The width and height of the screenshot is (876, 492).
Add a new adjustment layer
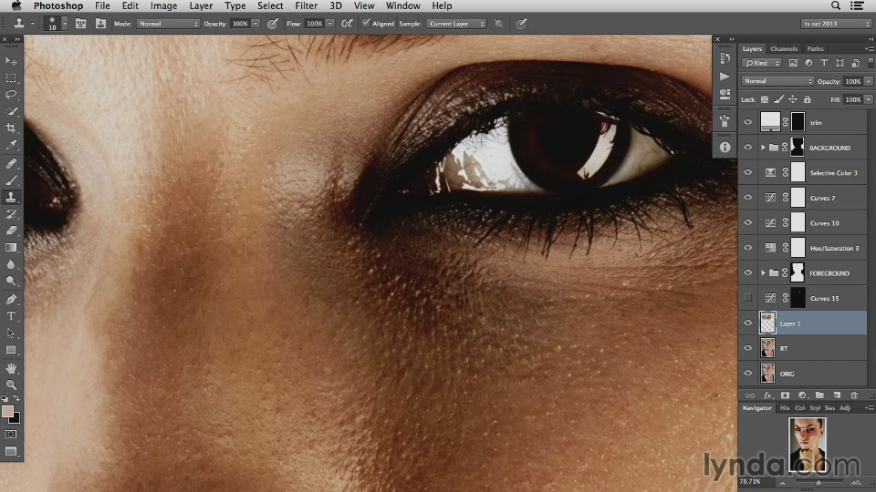(802, 395)
